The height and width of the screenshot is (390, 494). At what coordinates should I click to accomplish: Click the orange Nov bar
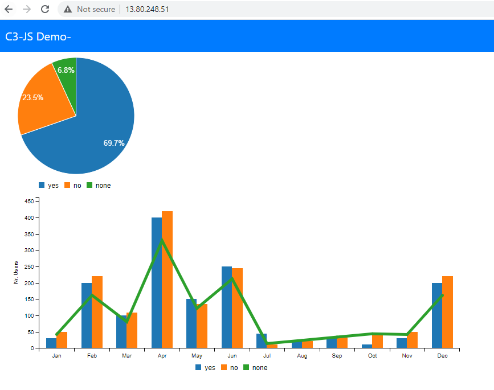click(x=413, y=340)
